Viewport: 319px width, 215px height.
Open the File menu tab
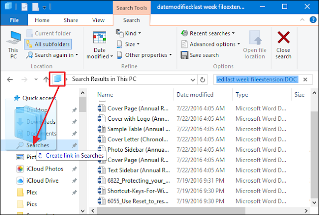pos(14,20)
